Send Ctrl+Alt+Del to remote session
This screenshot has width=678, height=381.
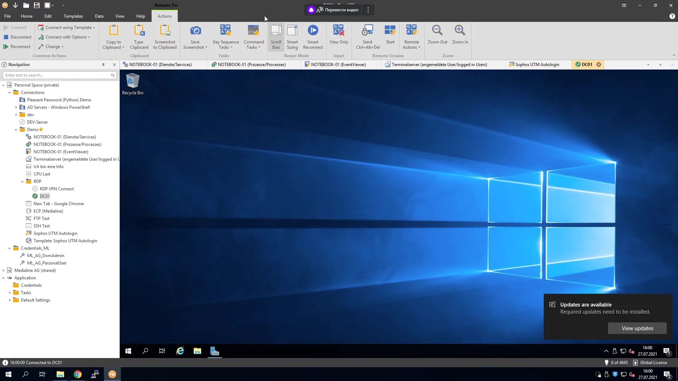point(368,37)
